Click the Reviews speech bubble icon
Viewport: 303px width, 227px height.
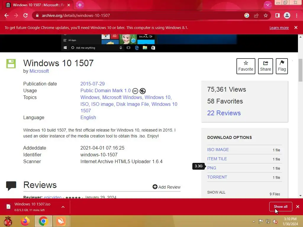point(11,186)
